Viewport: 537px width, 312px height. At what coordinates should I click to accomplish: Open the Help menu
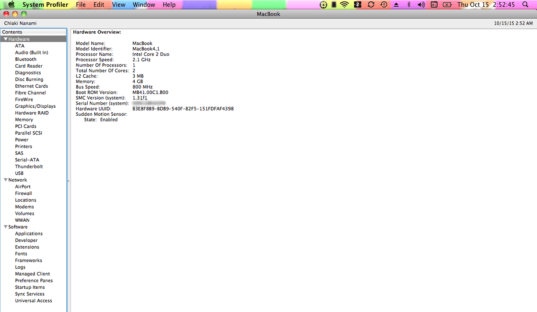point(169,4)
